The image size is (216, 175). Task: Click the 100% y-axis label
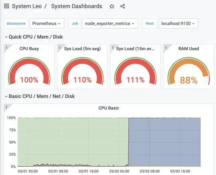pyautogui.click(x=11, y=118)
